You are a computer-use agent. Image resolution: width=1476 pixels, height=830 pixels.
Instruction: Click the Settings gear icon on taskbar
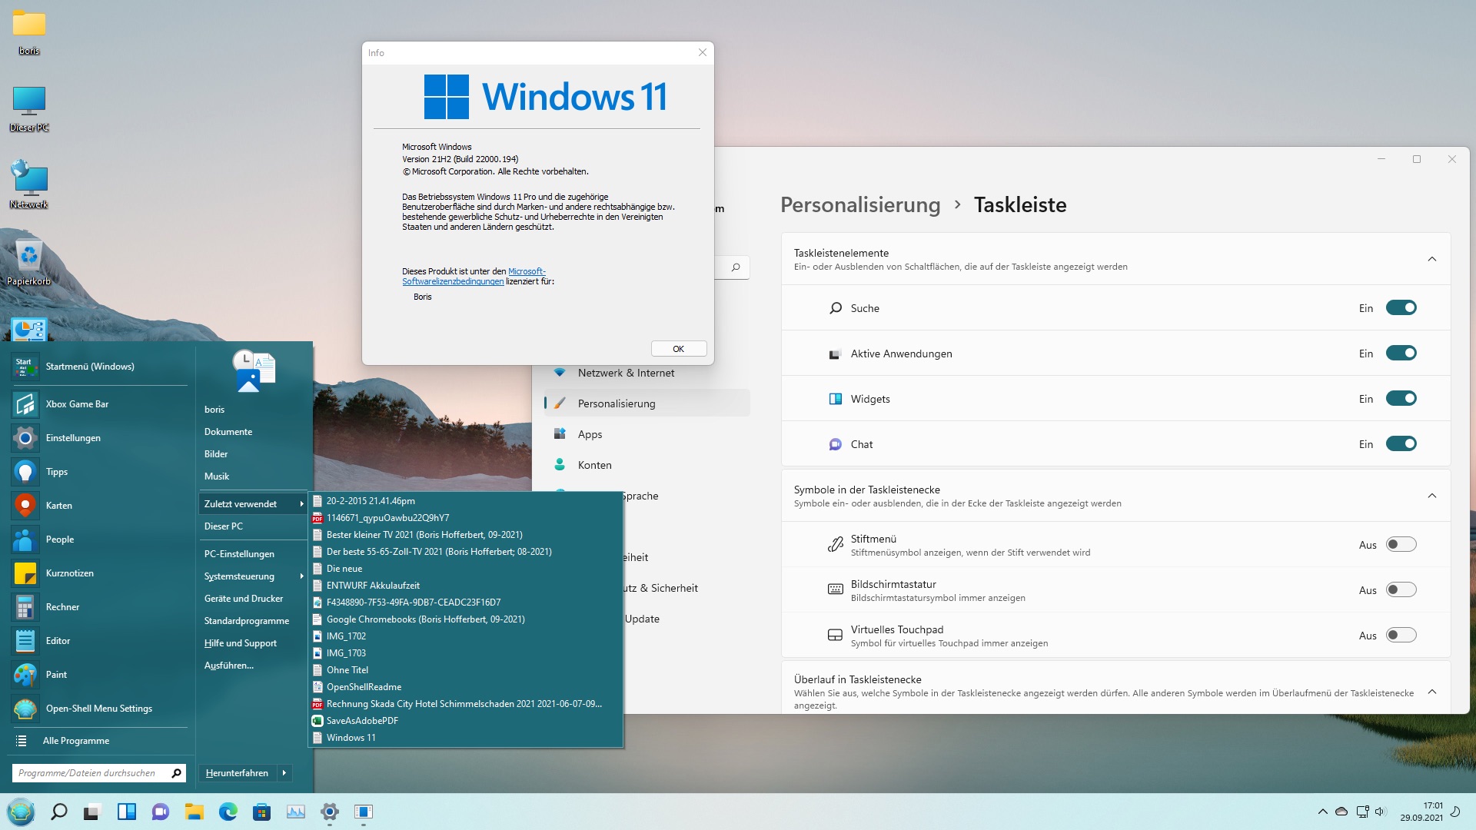330,812
